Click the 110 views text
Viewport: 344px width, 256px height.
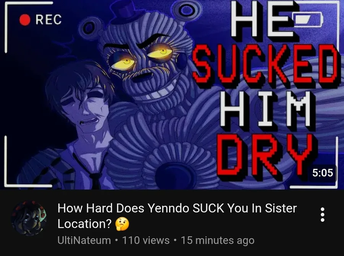pyautogui.click(x=146, y=240)
